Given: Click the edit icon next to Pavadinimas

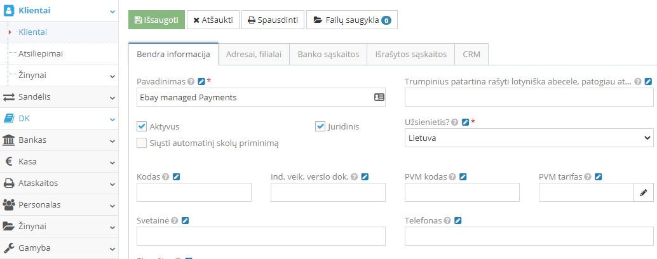Looking at the screenshot, I should (x=201, y=81).
